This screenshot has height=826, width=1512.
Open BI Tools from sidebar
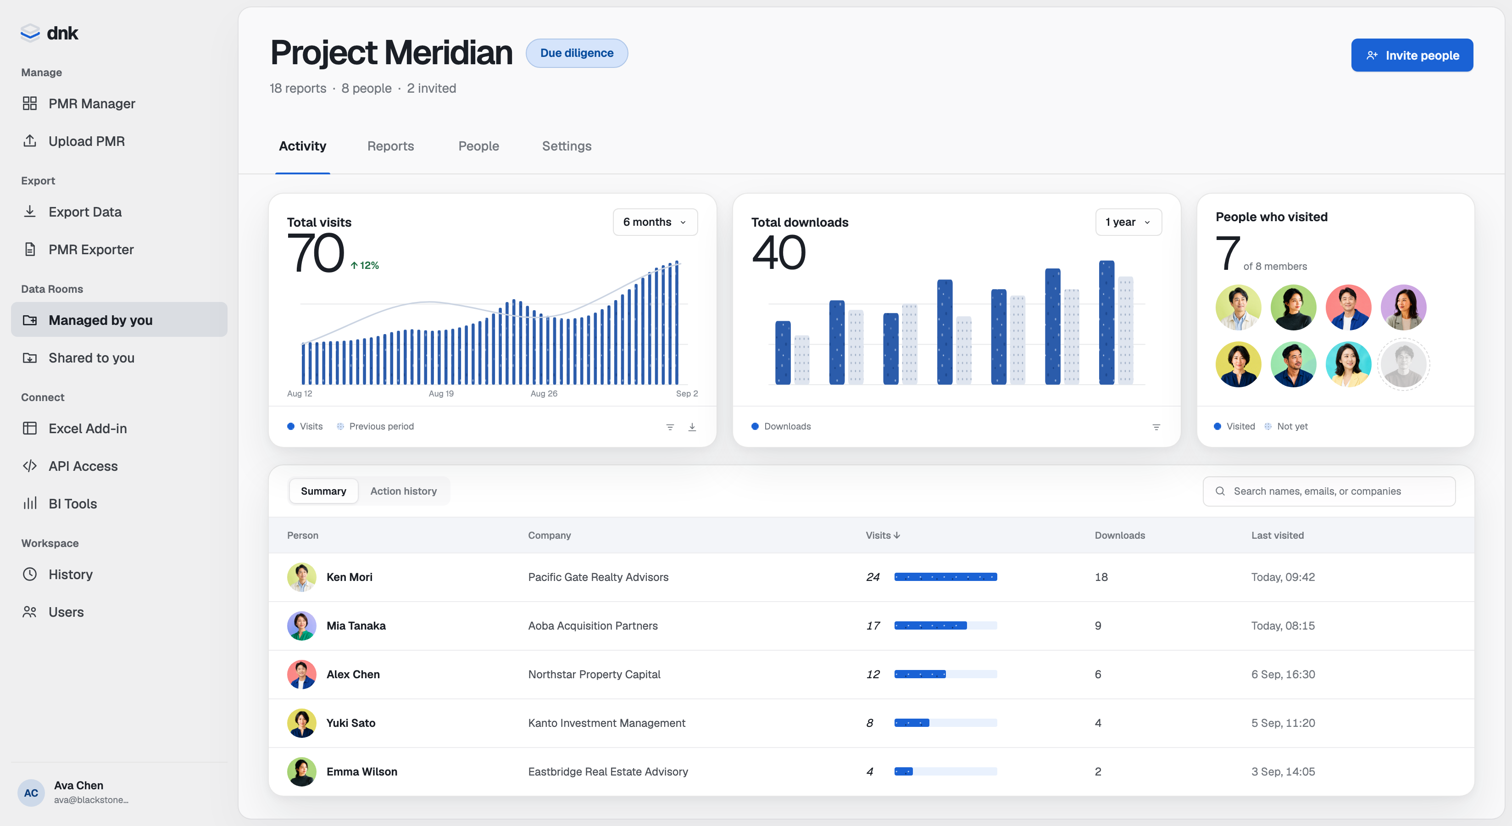(x=119, y=504)
